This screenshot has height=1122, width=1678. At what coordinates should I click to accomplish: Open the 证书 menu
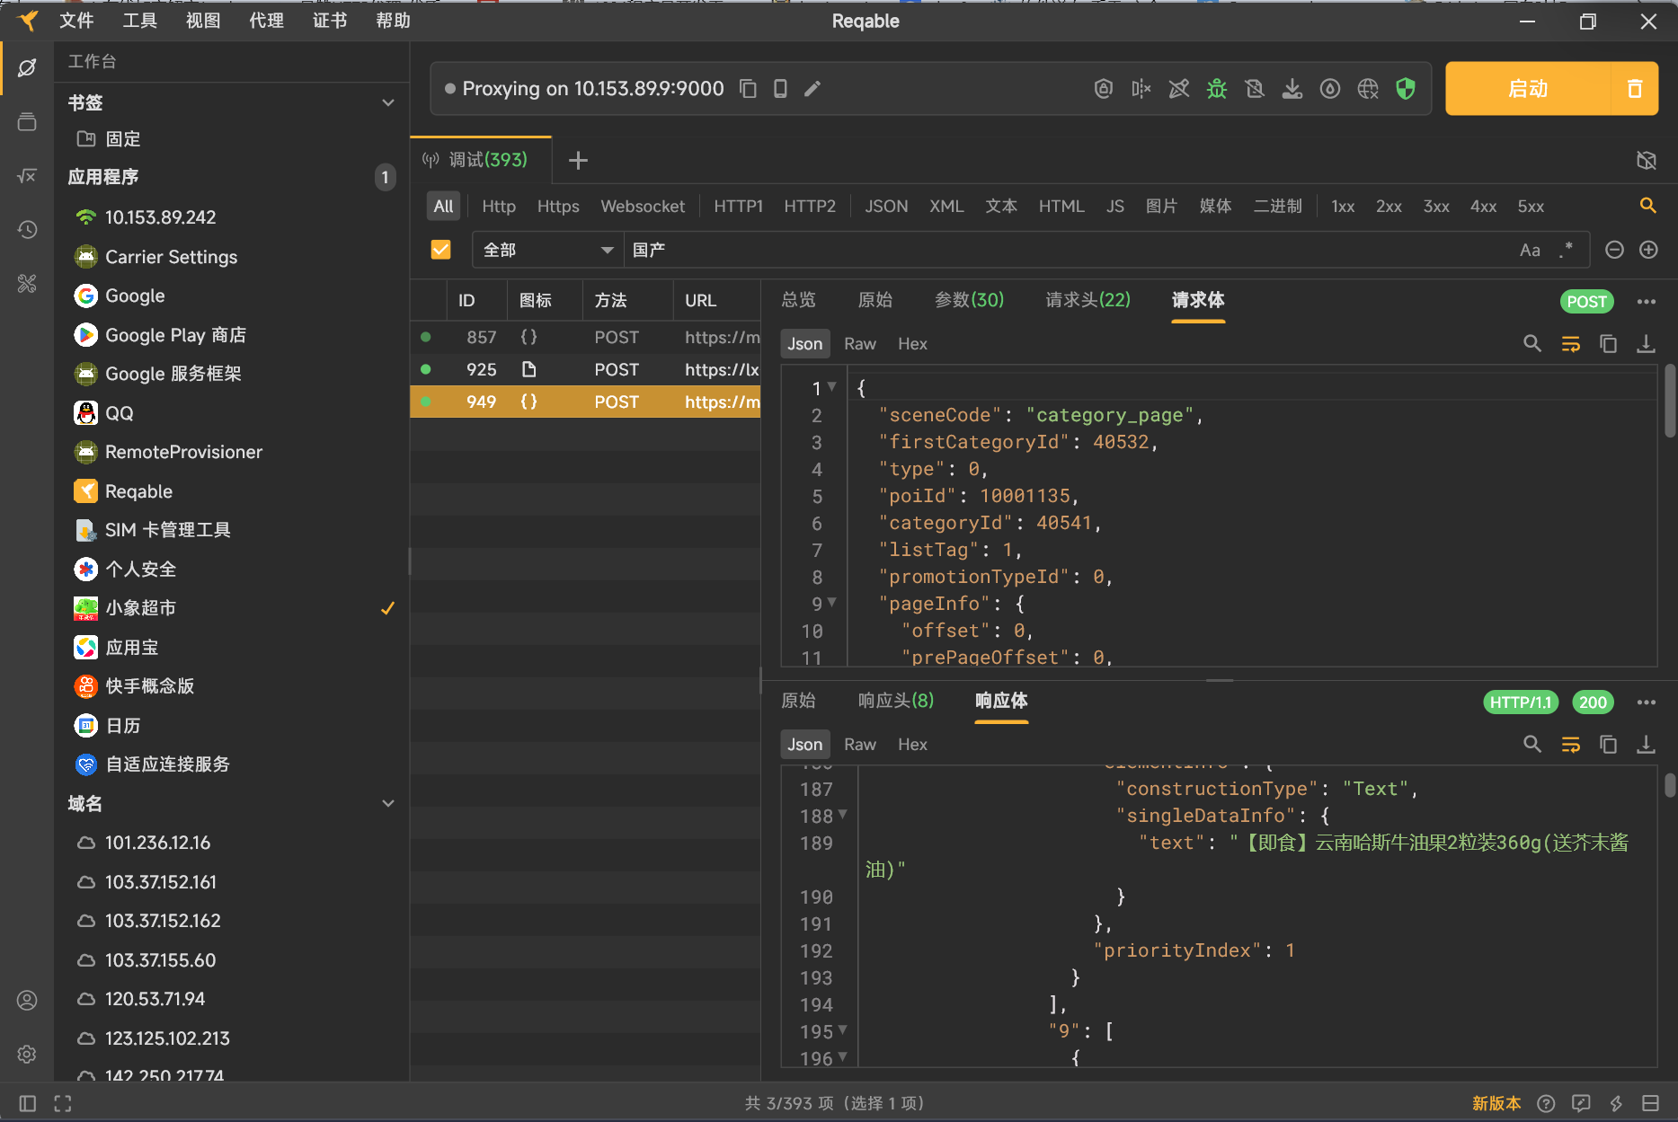click(x=329, y=21)
